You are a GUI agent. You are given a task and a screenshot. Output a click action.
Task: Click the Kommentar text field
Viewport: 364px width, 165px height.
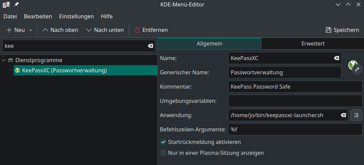click(x=295, y=87)
